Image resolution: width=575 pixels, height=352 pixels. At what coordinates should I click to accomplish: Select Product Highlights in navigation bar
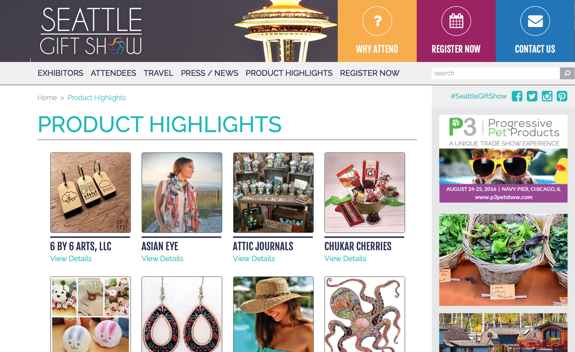(x=289, y=73)
